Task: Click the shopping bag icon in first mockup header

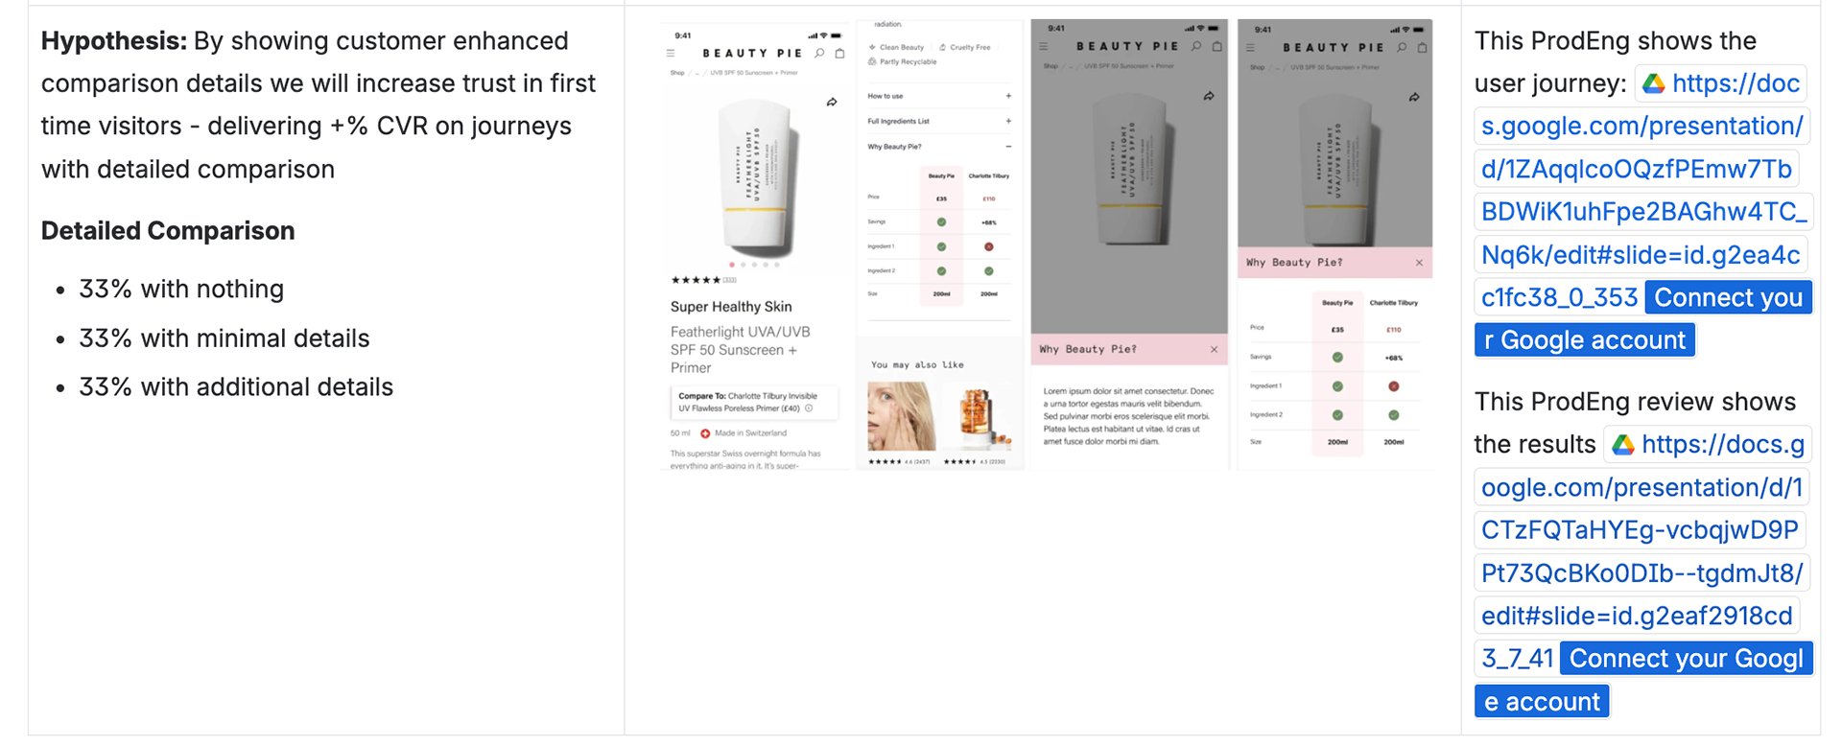Action: point(839,54)
